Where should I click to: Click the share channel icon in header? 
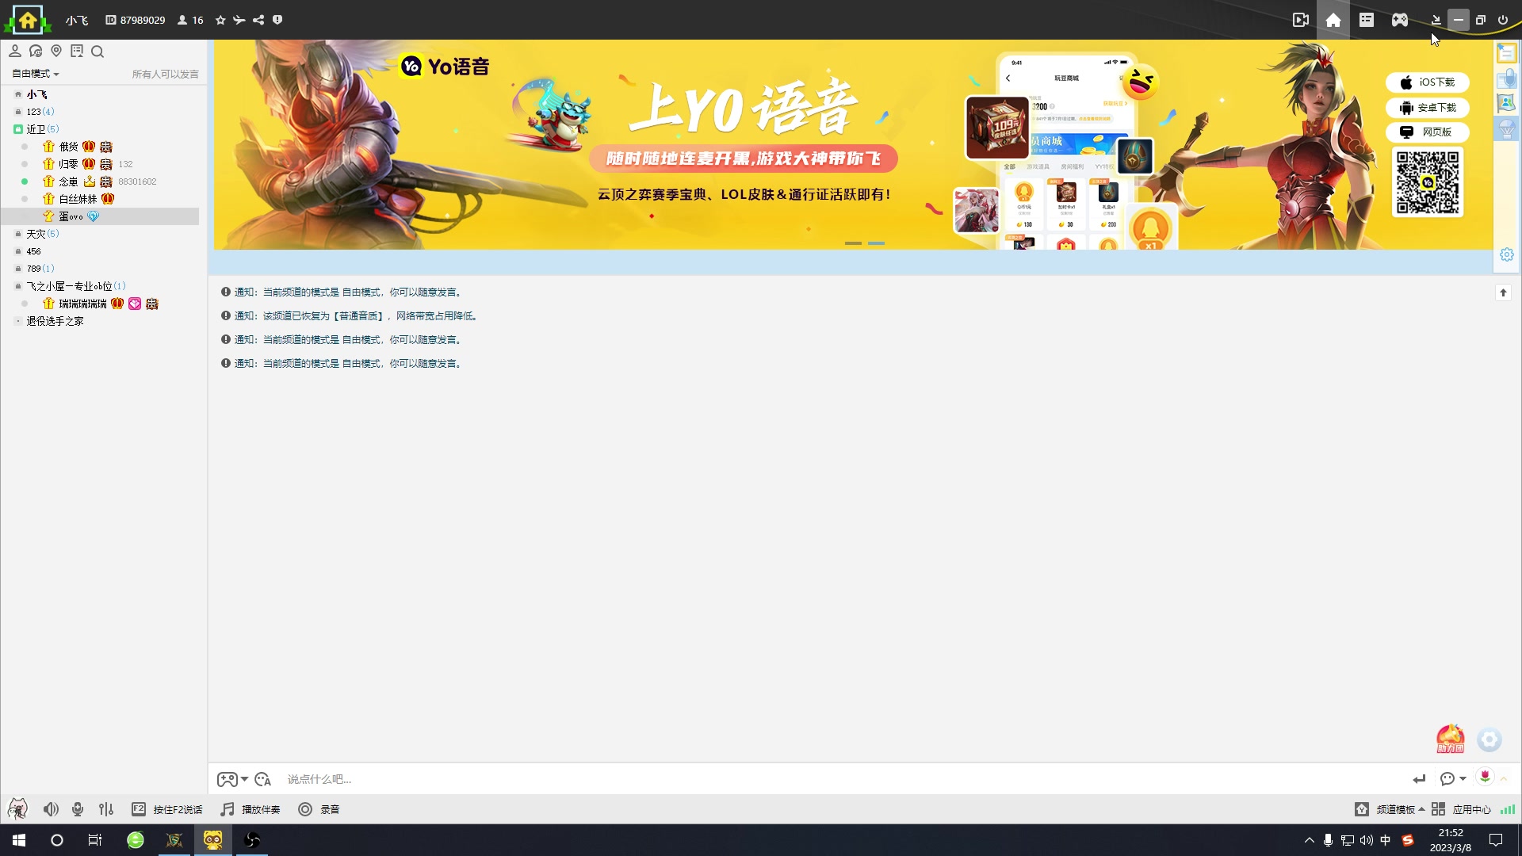(258, 20)
